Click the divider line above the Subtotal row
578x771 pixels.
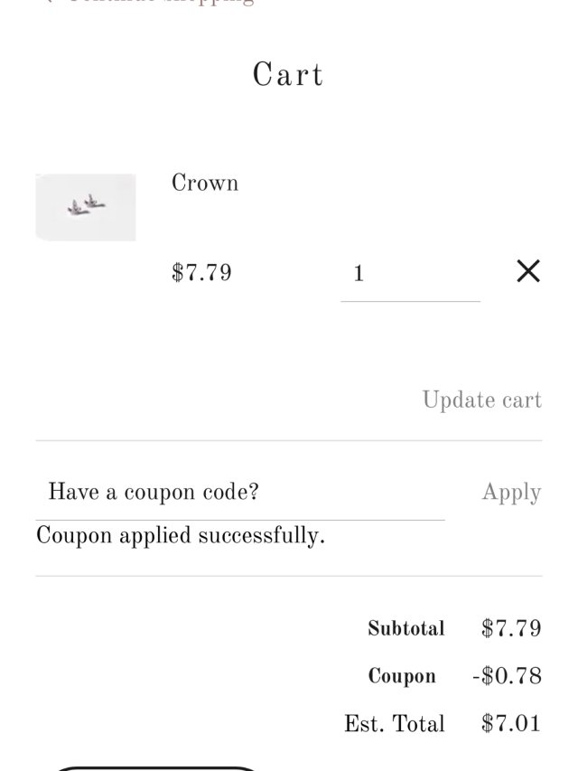289,576
